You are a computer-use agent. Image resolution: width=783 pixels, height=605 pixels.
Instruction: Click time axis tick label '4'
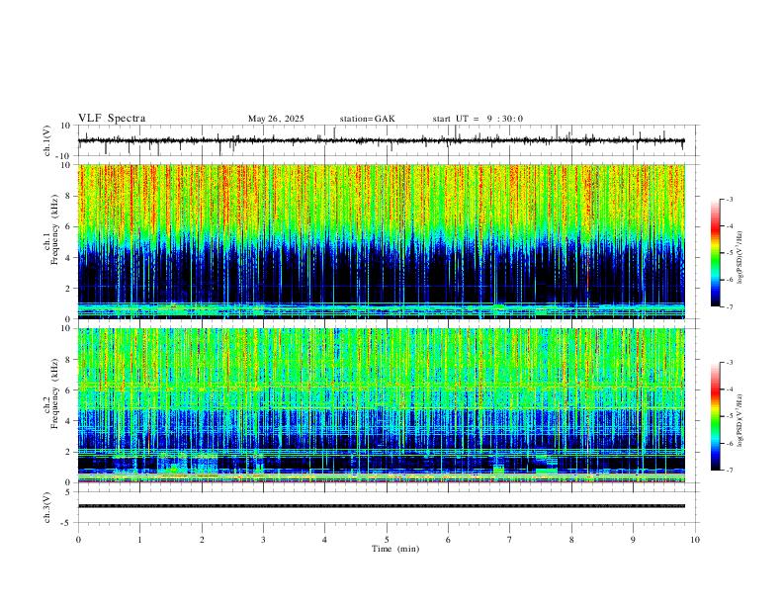click(325, 540)
